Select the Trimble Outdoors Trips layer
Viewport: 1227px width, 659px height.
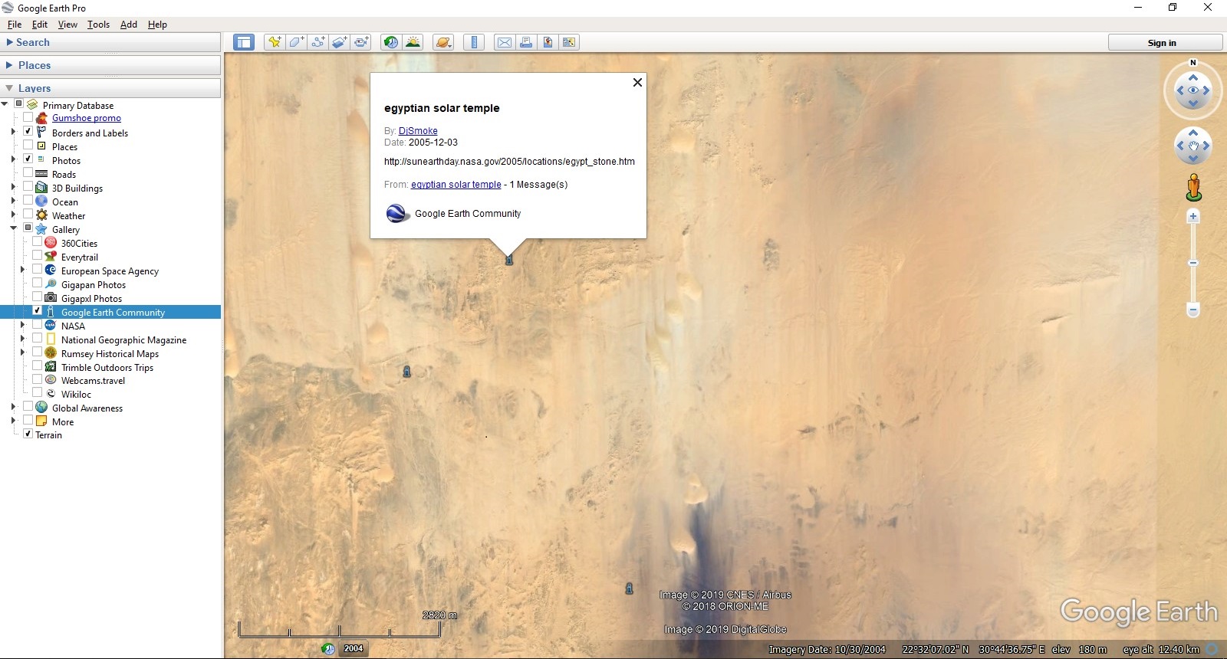107,368
